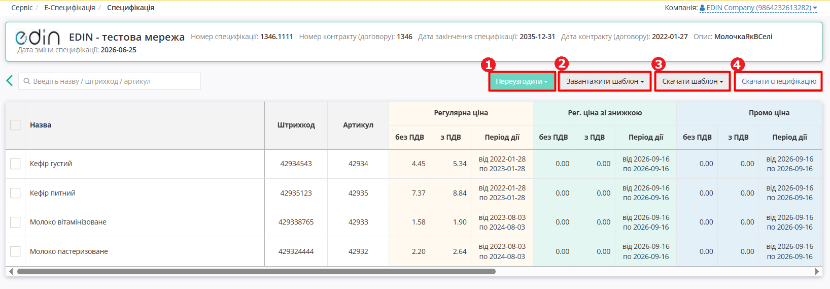The width and height of the screenshot is (830, 289).
Task: Click the Артикул column header
Action: (x=358, y=125)
